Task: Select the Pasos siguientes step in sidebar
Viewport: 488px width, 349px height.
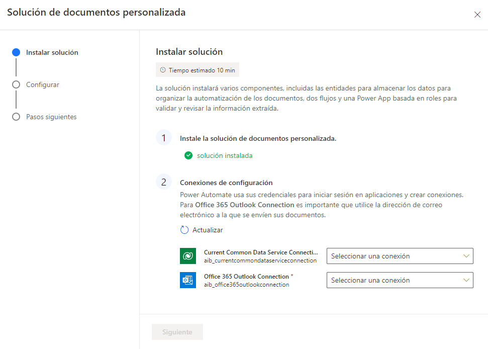Action: pyautogui.click(x=51, y=117)
